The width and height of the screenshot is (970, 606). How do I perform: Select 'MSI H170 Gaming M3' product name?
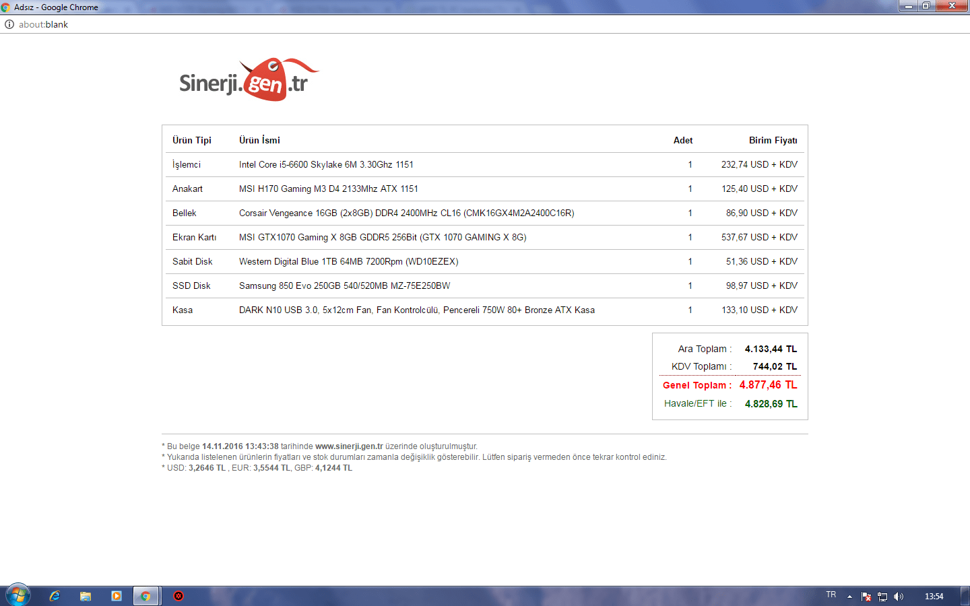pos(329,189)
